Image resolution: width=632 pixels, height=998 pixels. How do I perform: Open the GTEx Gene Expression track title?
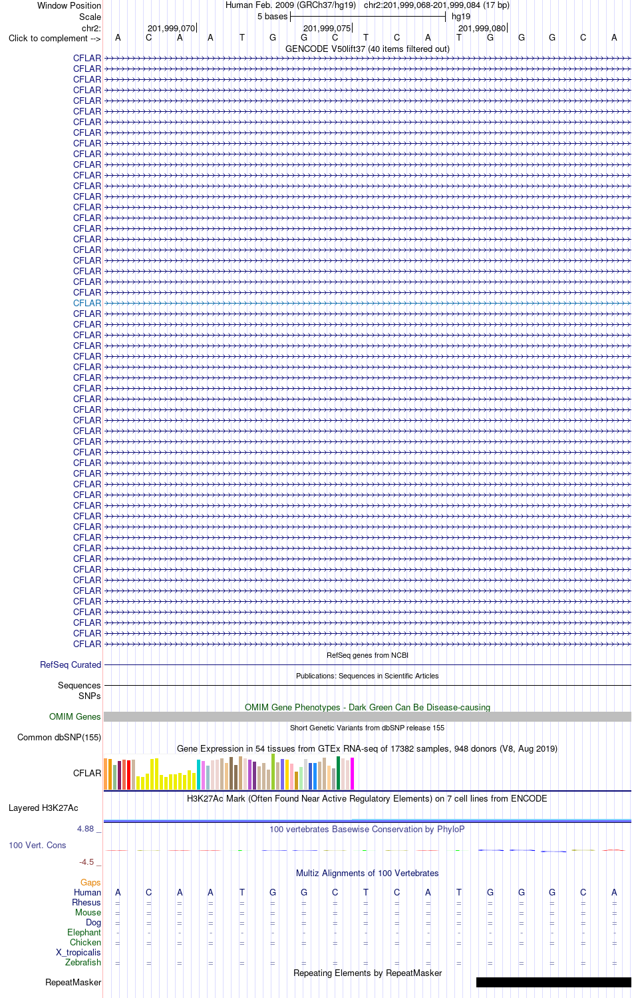pos(367,748)
